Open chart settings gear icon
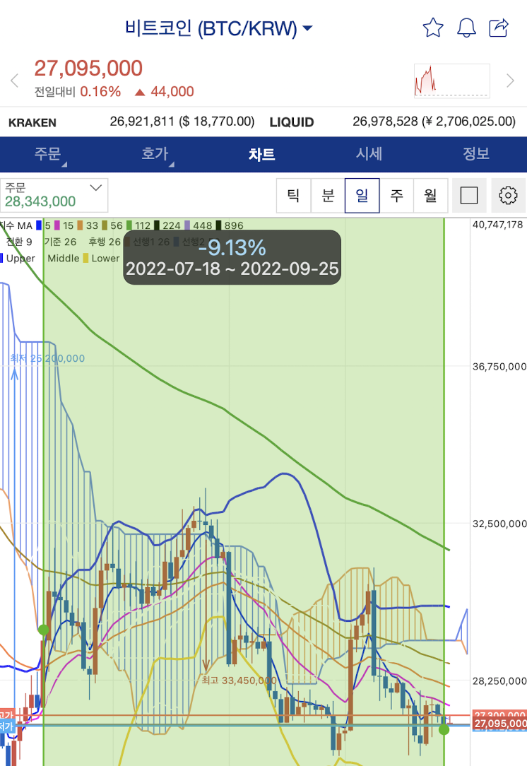The image size is (527, 766). pyautogui.click(x=508, y=196)
